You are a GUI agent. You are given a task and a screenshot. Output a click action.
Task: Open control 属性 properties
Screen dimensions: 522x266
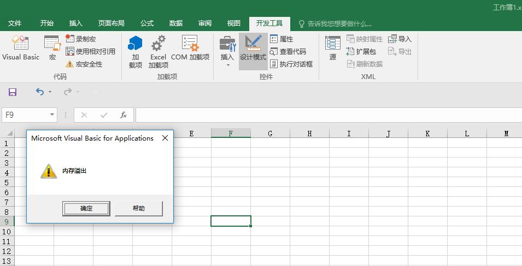tap(281, 39)
